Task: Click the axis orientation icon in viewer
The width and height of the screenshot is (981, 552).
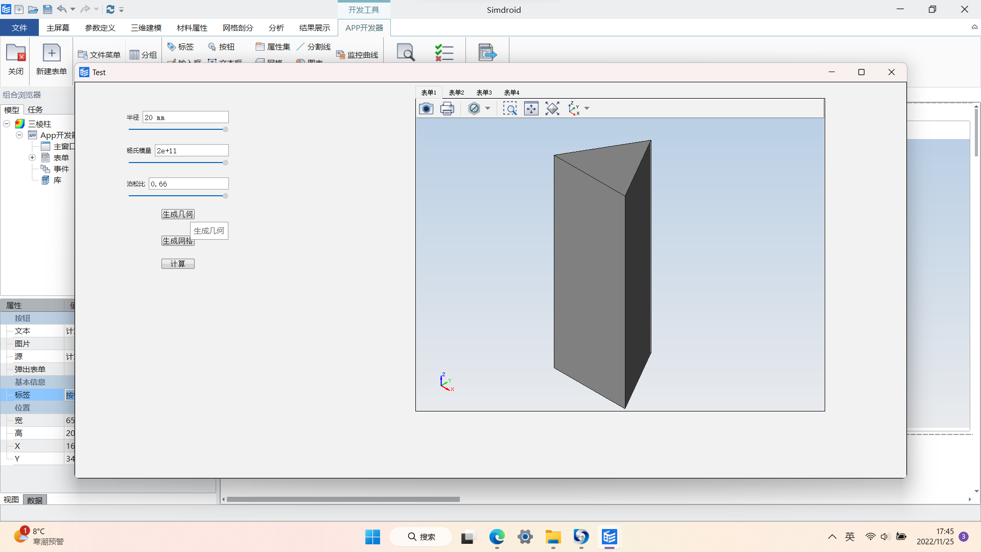Action: 574,108
